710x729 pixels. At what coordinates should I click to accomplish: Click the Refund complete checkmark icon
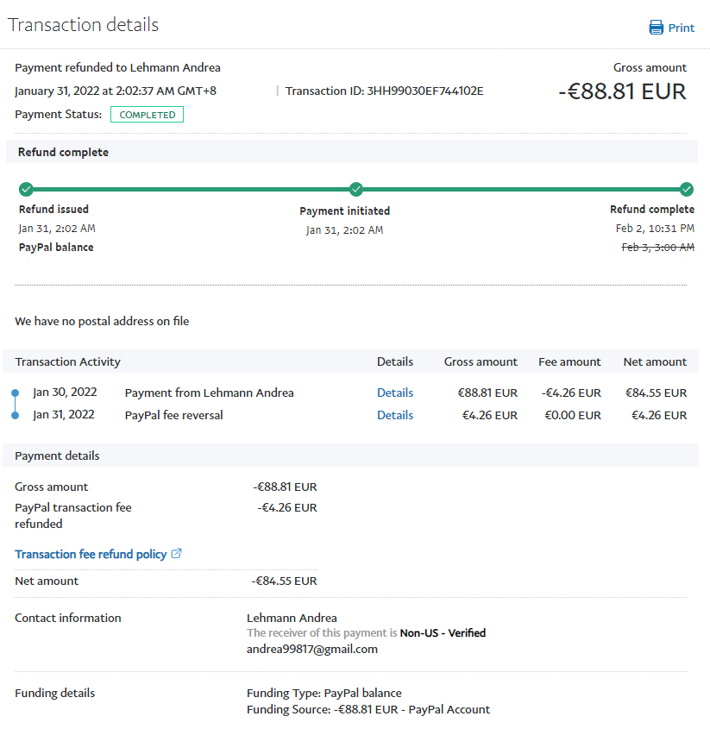coord(687,189)
